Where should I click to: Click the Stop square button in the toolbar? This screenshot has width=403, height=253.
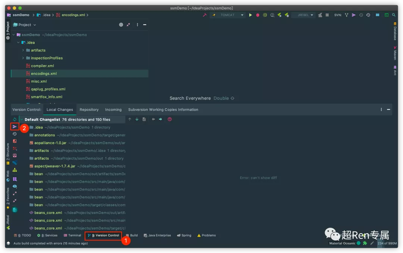tap(327, 15)
